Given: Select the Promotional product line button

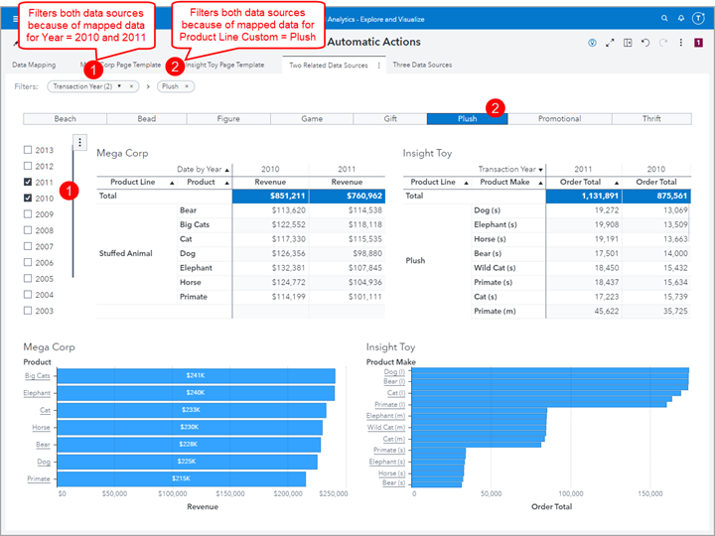Looking at the screenshot, I should tap(559, 119).
